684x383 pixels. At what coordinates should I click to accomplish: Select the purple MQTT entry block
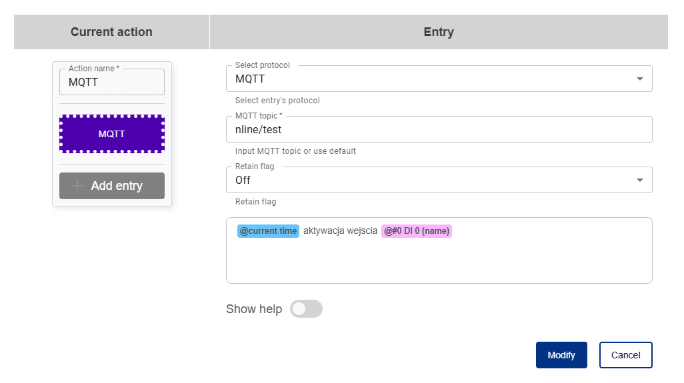(112, 134)
